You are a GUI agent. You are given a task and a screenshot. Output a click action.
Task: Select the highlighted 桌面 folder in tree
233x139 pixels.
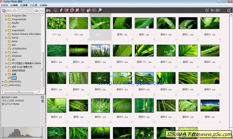pyautogui.click(x=14, y=78)
